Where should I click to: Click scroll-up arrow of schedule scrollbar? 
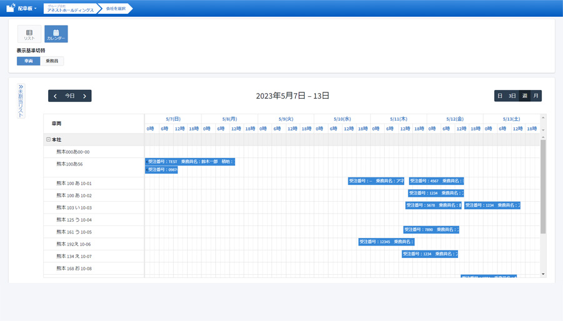pyautogui.click(x=543, y=137)
